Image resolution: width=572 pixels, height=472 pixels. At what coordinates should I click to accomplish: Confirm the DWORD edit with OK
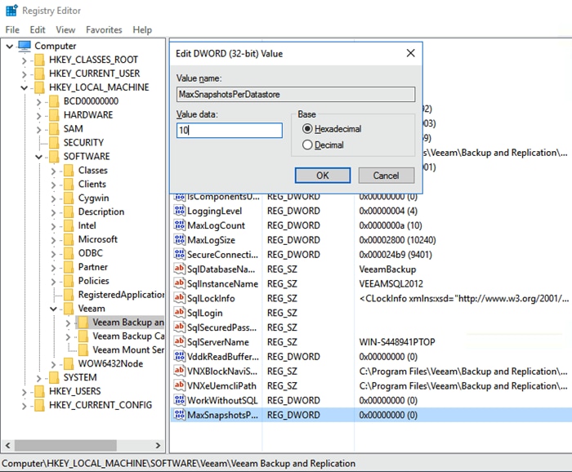point(323,176)
